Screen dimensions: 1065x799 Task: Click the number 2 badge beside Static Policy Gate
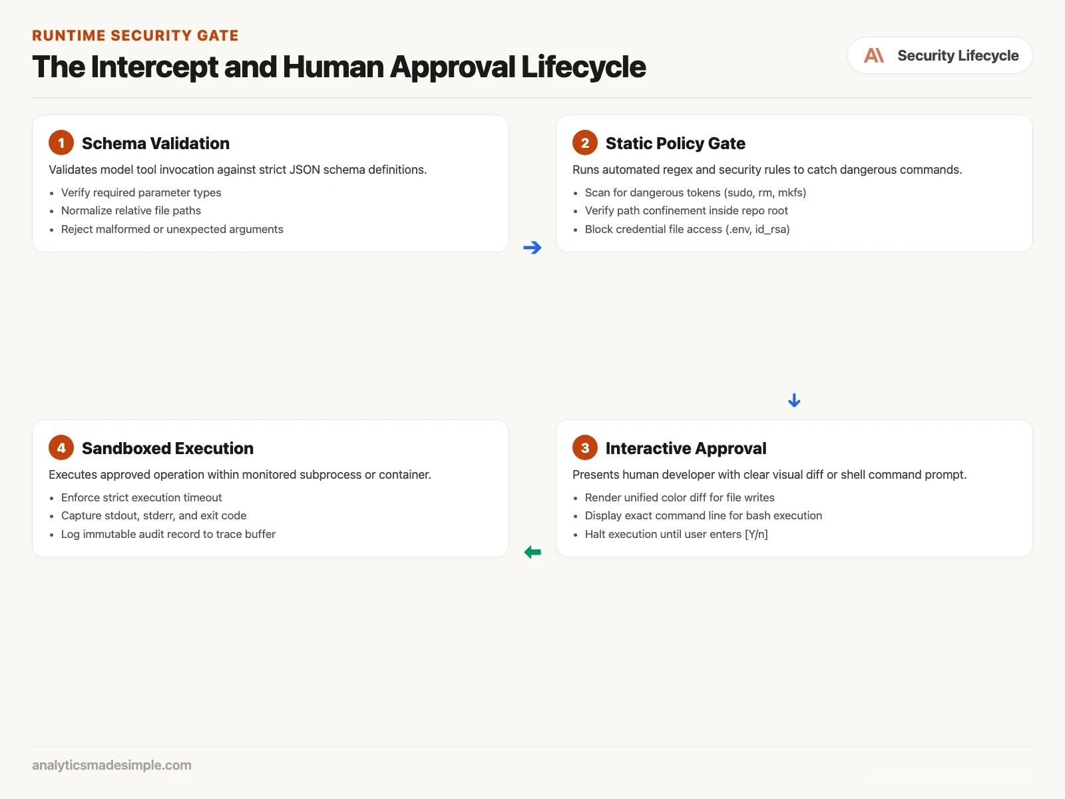tap(585, 142)
